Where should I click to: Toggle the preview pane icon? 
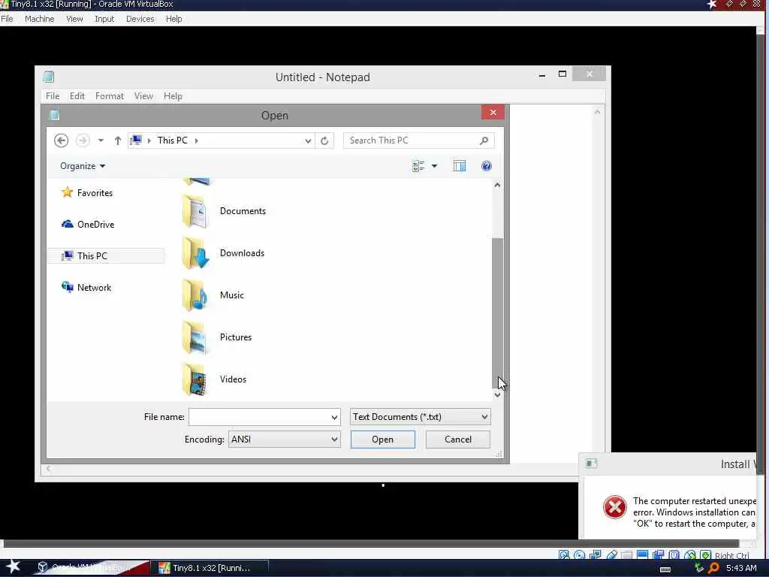click(460, 166)
